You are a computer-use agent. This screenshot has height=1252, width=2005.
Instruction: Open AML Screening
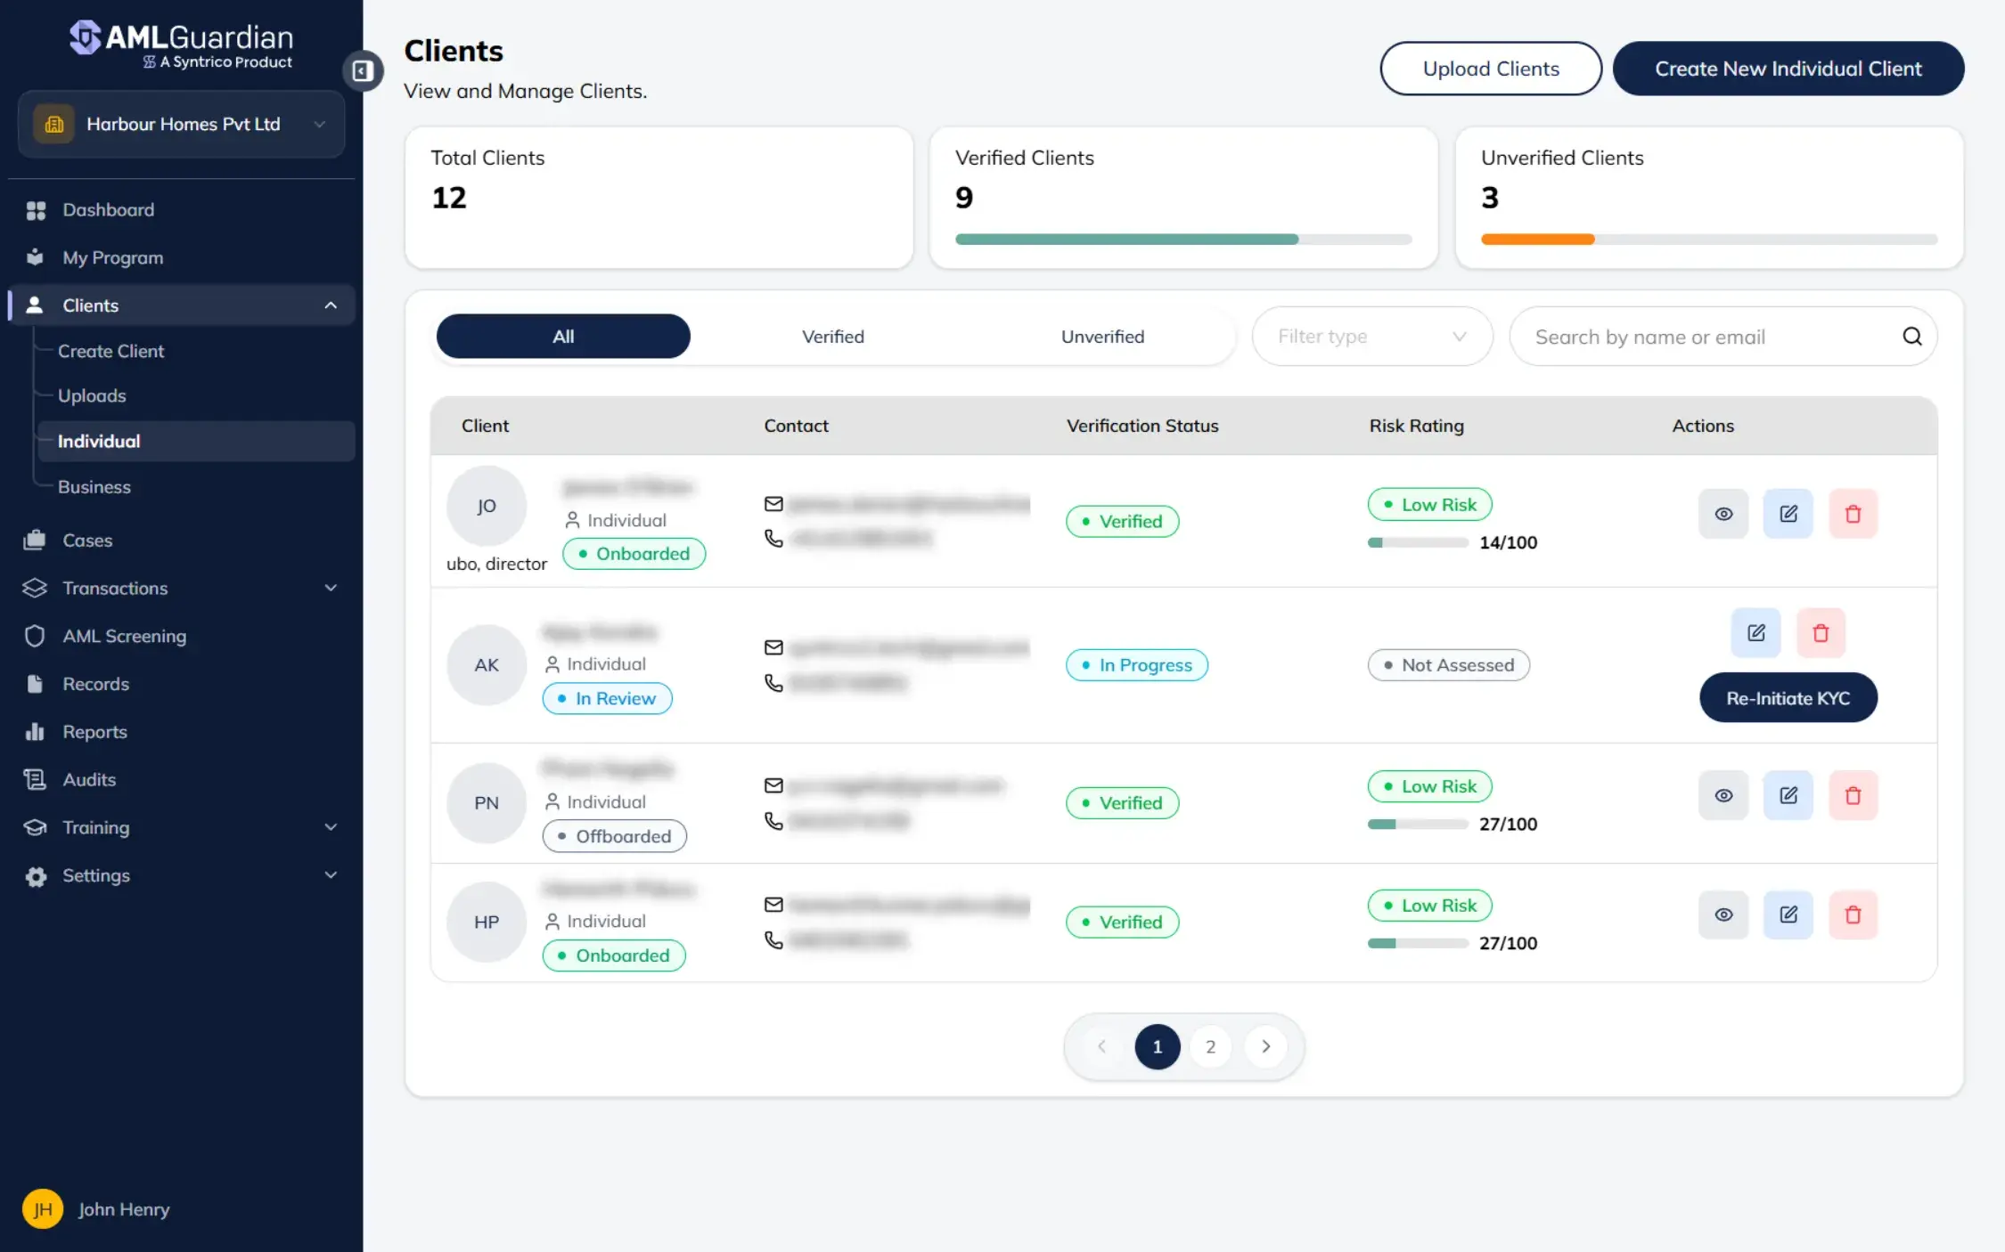pyautogui.click(x=124, y=636)
